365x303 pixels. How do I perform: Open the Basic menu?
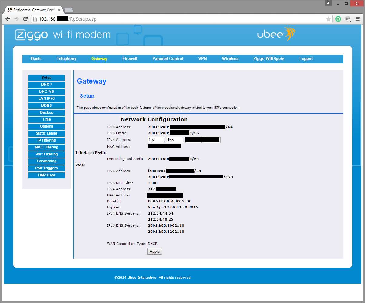36,59
